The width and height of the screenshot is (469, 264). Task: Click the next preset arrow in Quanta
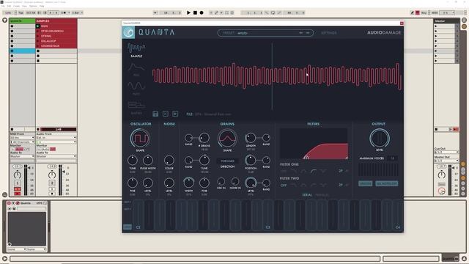[308, 33]
